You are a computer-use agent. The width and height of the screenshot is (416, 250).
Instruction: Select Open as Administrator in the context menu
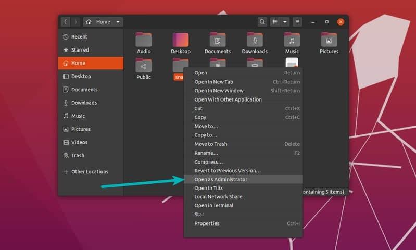221,179
